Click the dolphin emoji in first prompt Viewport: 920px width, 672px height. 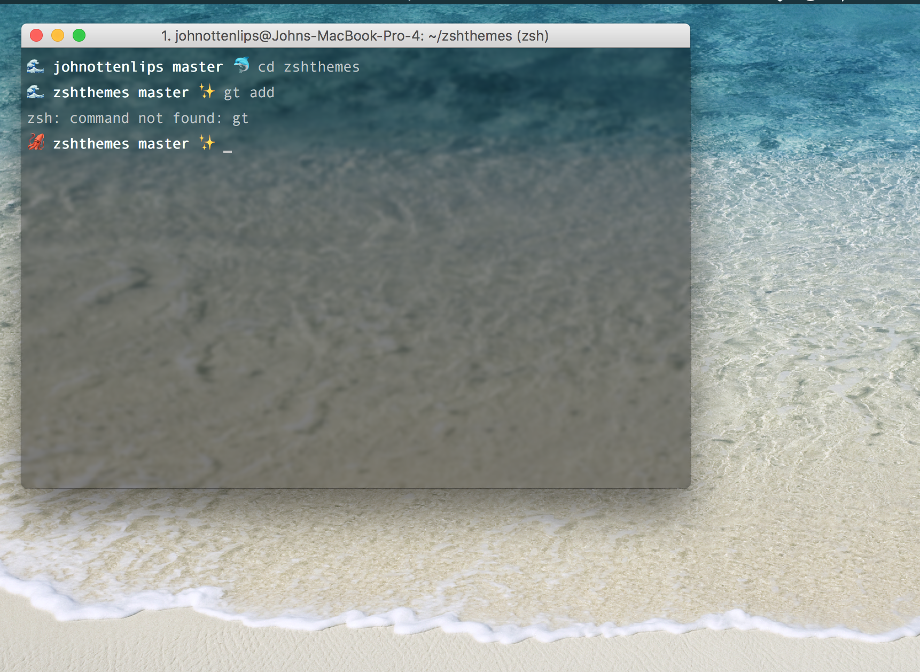[241, 65]
